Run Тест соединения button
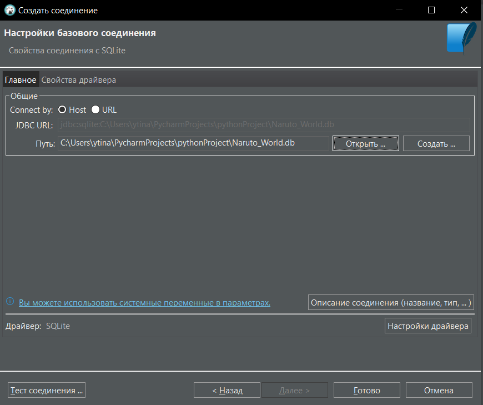 pos(47,390)
